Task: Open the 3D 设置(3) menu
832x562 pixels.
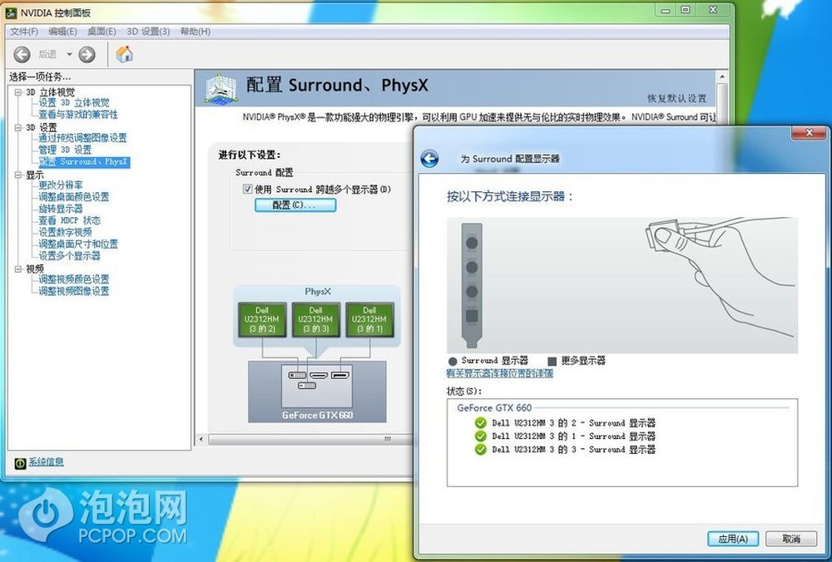Action: click(x=148, y=32)
